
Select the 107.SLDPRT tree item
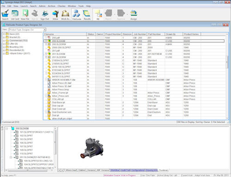click(26, 146)
